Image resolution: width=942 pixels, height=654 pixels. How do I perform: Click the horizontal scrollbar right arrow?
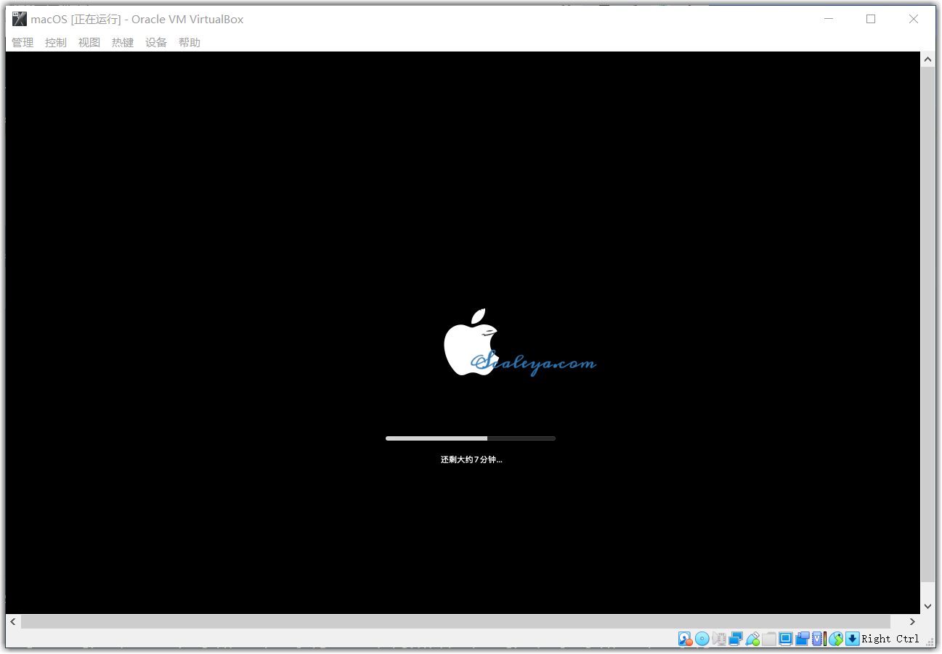point(913,621)
